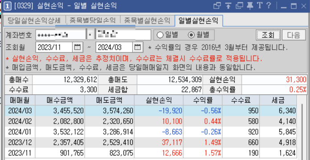The width and height of the screenshot is (310, 160).
Task: Click the 다음 next button
Action: tap(294, 35)
